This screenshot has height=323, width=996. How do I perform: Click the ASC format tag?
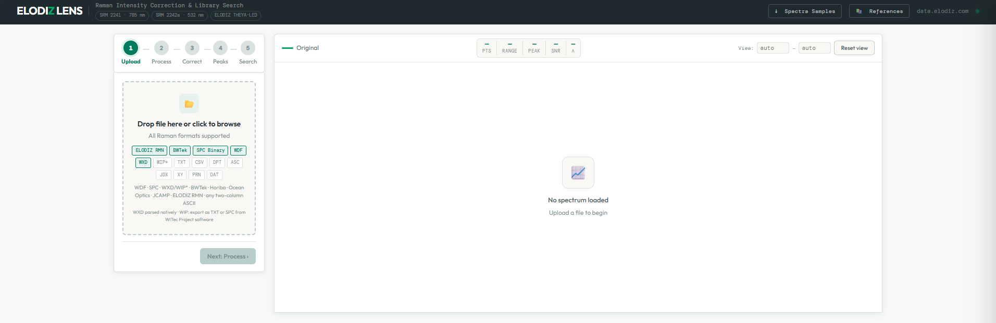[x=235, y=162]
